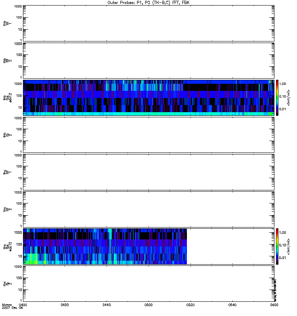The width and height of the screenshot is (297, 316).
Task: Click the thc fbk edc12 color scale bar
Action: (277, 246)
